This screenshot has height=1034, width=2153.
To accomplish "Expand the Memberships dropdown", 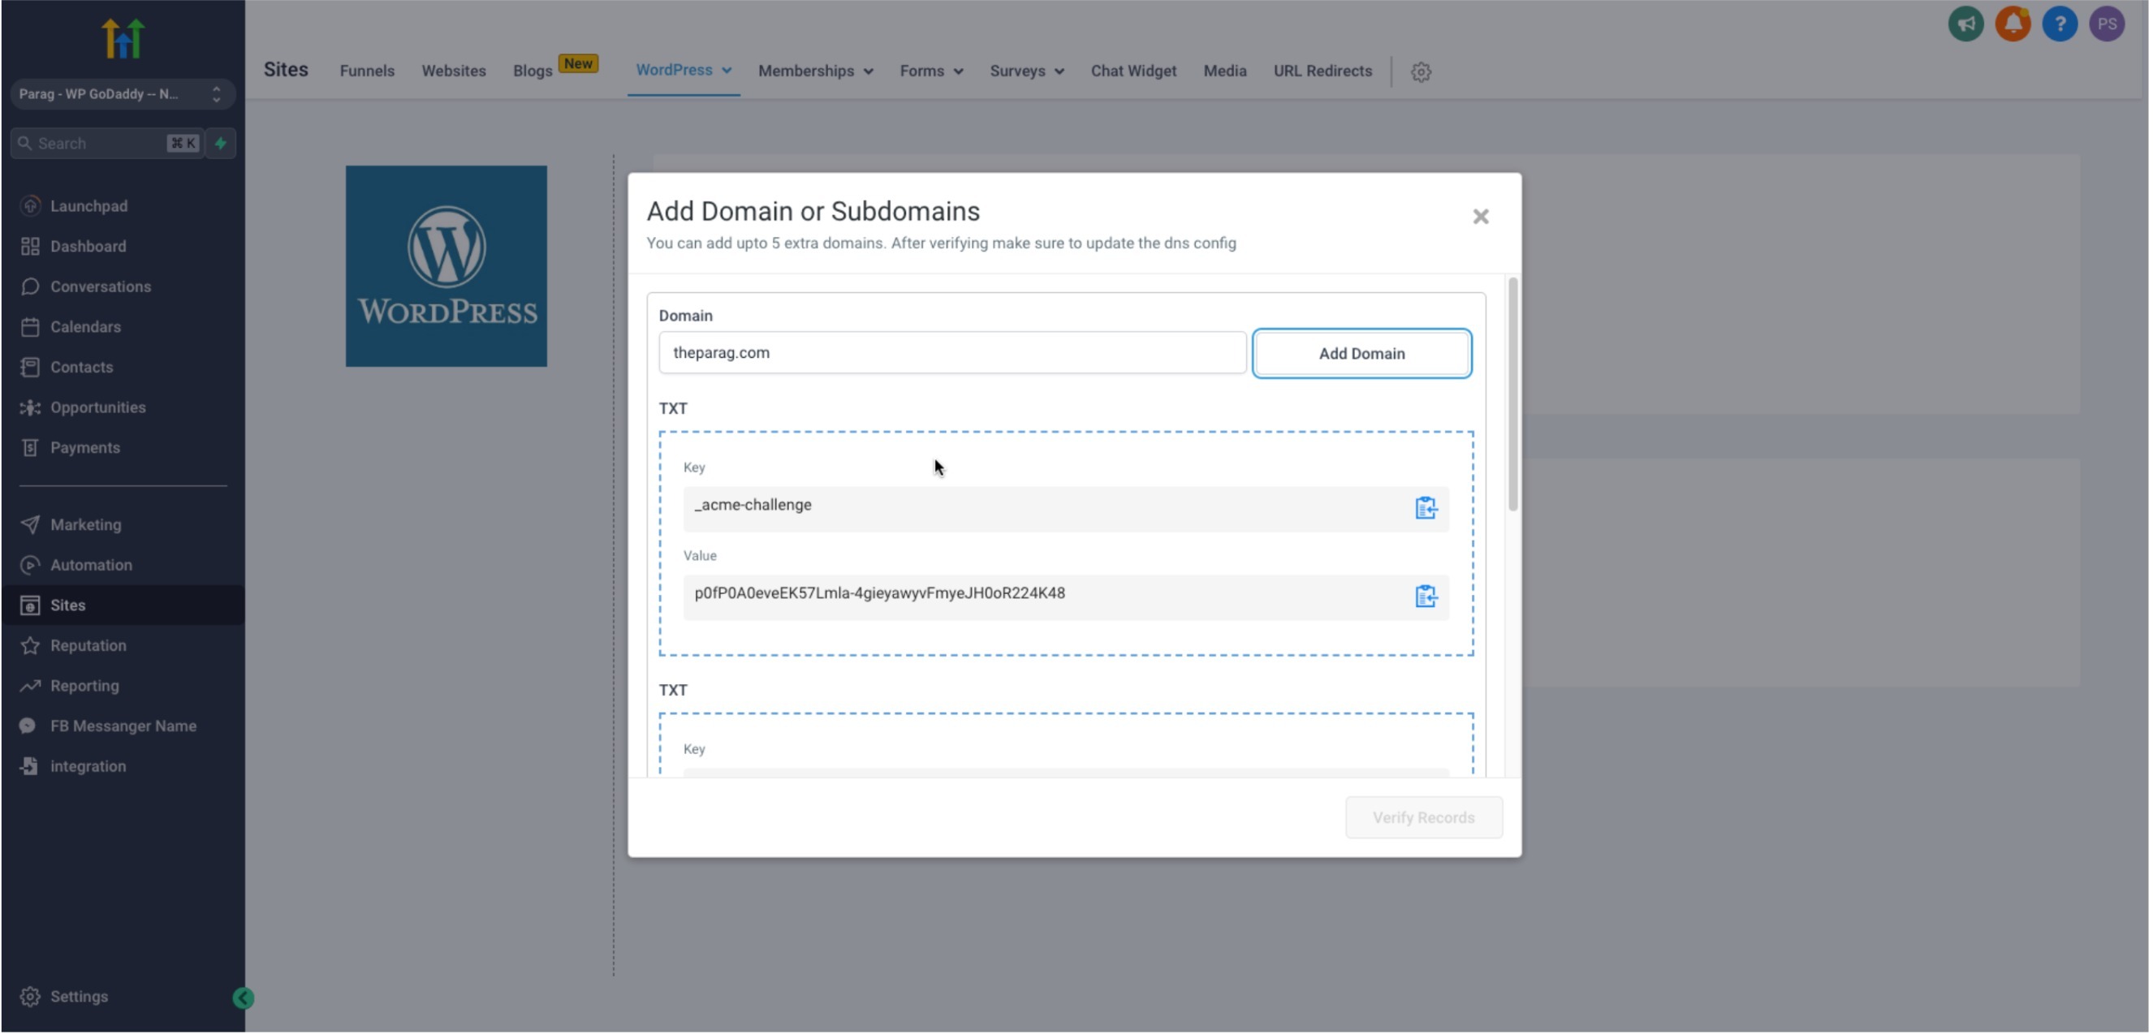I will tap(815, 71).
